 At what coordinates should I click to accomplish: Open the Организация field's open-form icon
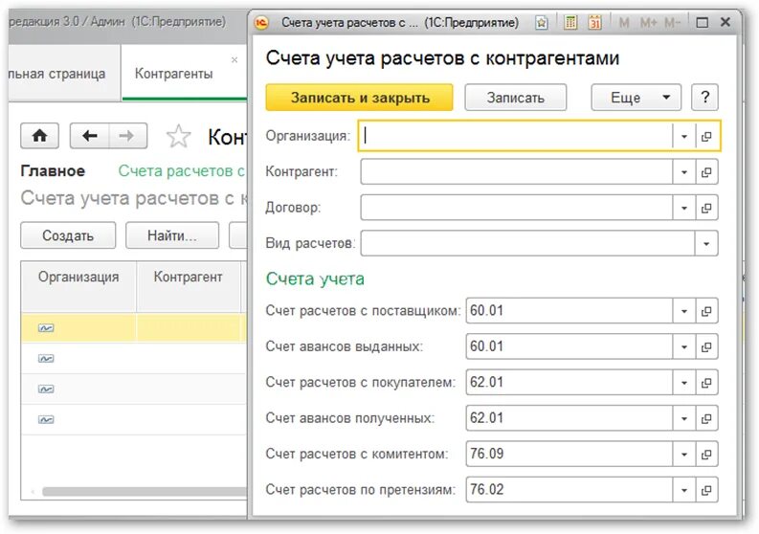(x=706, y=137)
